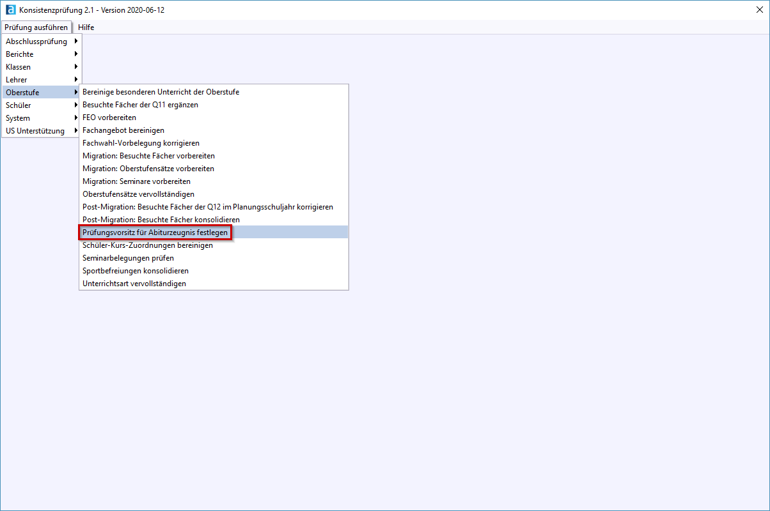Viewport: 770px width, 511px height.
Task: Select FEO vorbereiten
Action: [214, 118]
